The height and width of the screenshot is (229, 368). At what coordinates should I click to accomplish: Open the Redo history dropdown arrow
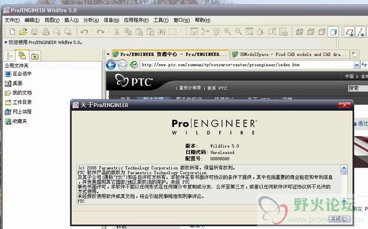point(108,32)
